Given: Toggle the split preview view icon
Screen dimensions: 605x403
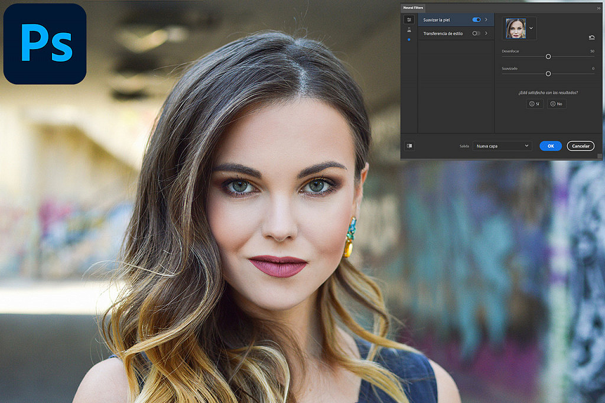Looking at the screenshot, I should (409, 146).
